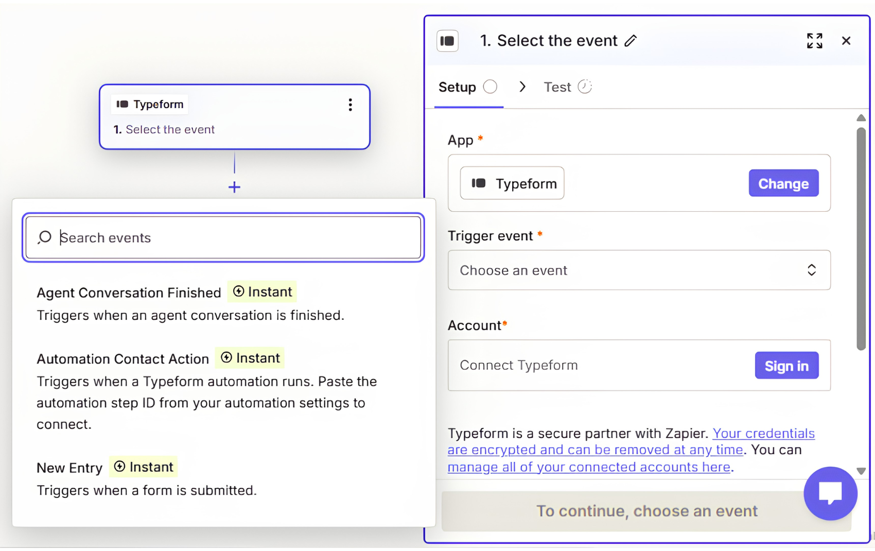The width and height of the screenshot is (875, 551).
Task: Click Sign in to connect Typeform
Action: point(786,366)
